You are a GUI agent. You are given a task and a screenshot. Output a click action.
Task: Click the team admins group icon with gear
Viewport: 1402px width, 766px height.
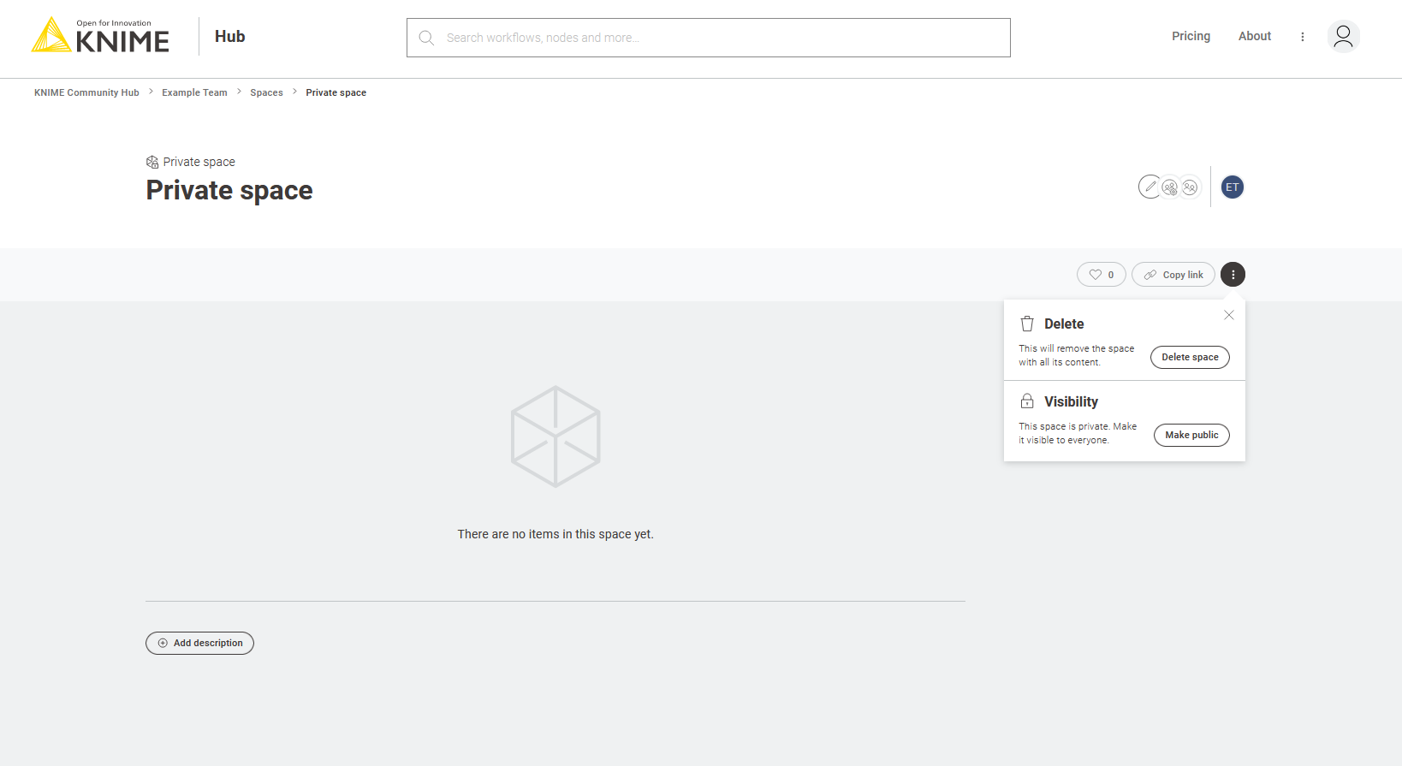[x=1170, y=187]
